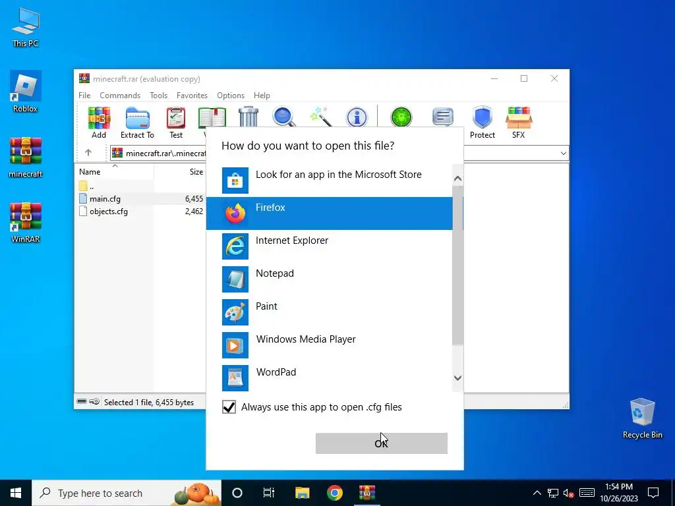Select the Microsoft Store app option
The height and width of the screenshot is (506, 675).
coord(330,181)
